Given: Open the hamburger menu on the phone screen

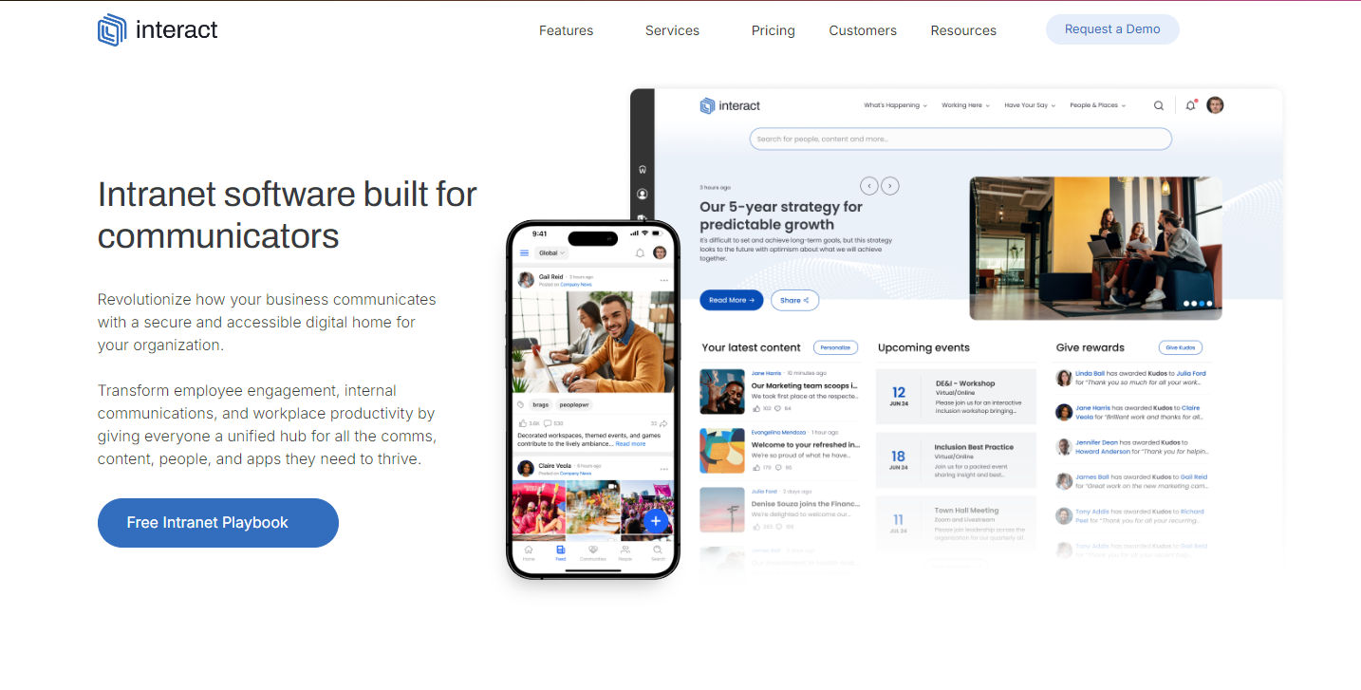Looking at the screenshot, I should (524, 253).
